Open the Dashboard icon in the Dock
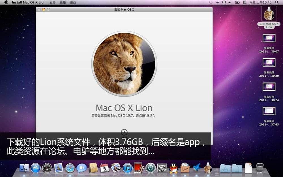Image resolution: width=283 pixels, height=177 pixels. [47, 168]
